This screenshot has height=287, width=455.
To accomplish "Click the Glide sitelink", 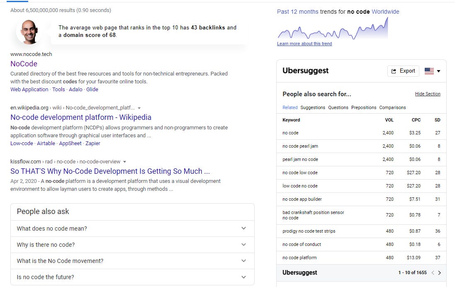I will (92, 90).
